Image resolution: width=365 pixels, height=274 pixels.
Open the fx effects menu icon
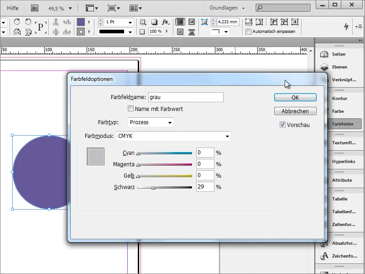(x=166, y=22)
